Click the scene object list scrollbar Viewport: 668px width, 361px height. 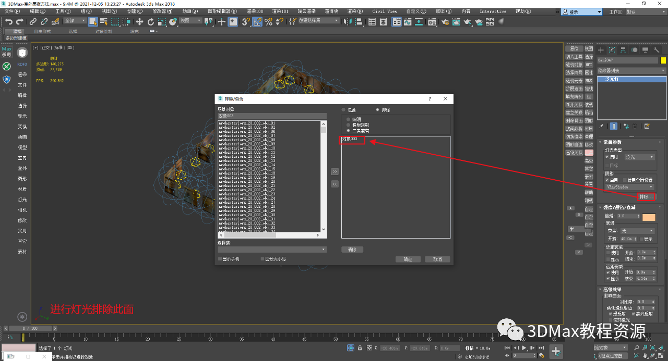[323, 177]
